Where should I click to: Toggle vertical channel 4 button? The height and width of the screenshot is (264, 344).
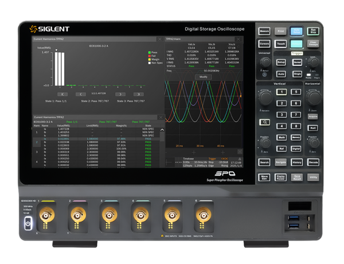282,126
